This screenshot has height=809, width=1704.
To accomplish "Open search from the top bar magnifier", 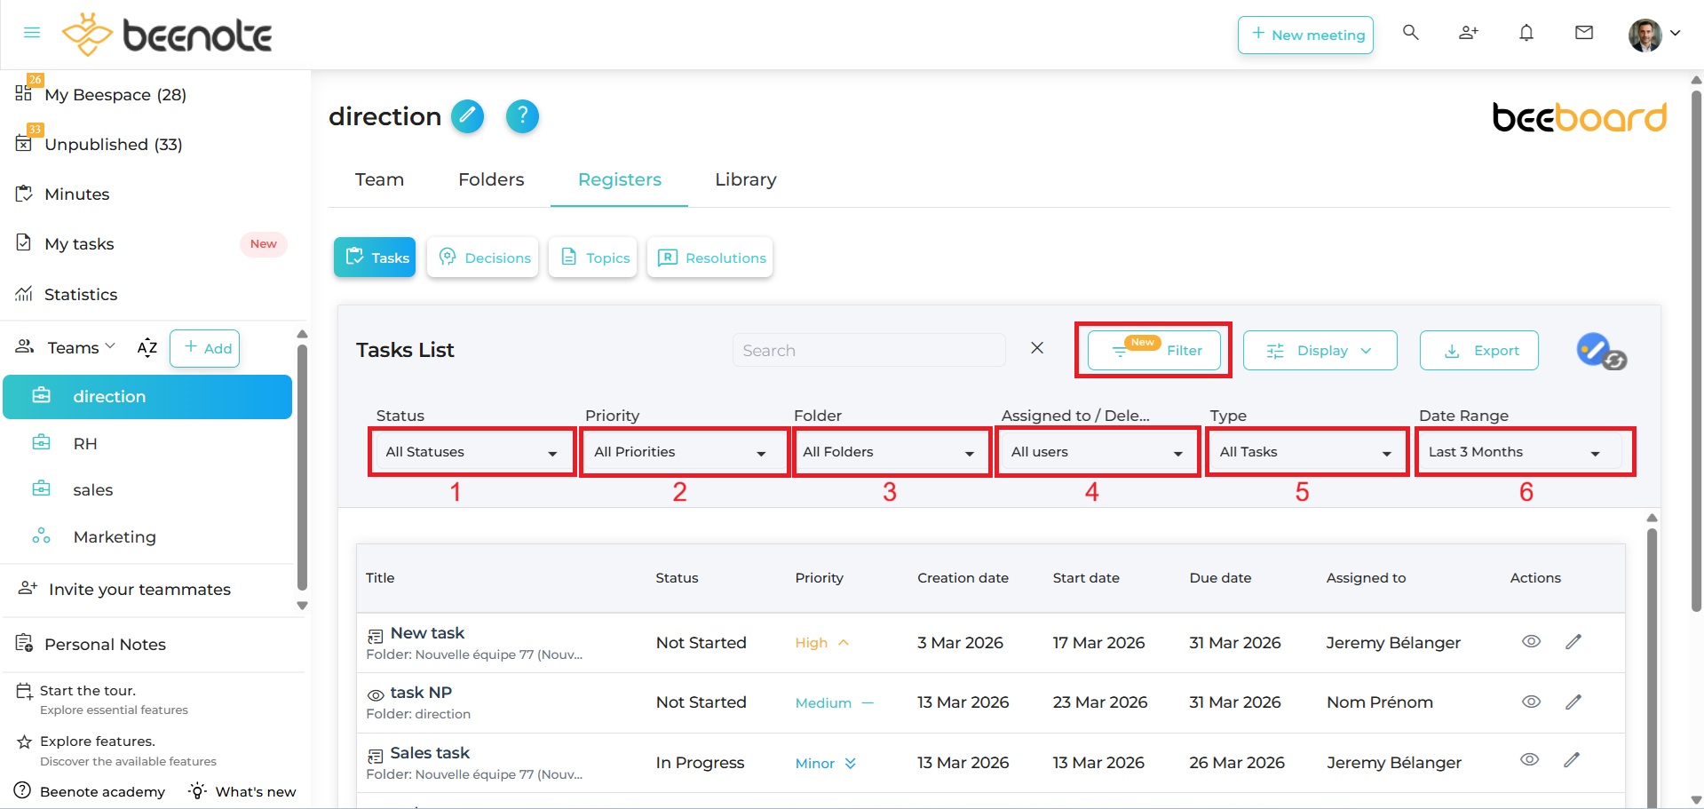I will point(1410,33).
